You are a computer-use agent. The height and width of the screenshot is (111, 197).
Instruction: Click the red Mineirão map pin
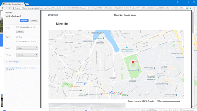pyautogui.click(x=133, y=63)
